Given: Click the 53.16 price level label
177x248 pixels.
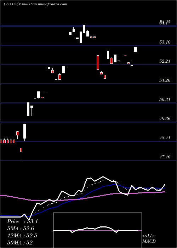Looking at the screenshot, I should (165, 42).
